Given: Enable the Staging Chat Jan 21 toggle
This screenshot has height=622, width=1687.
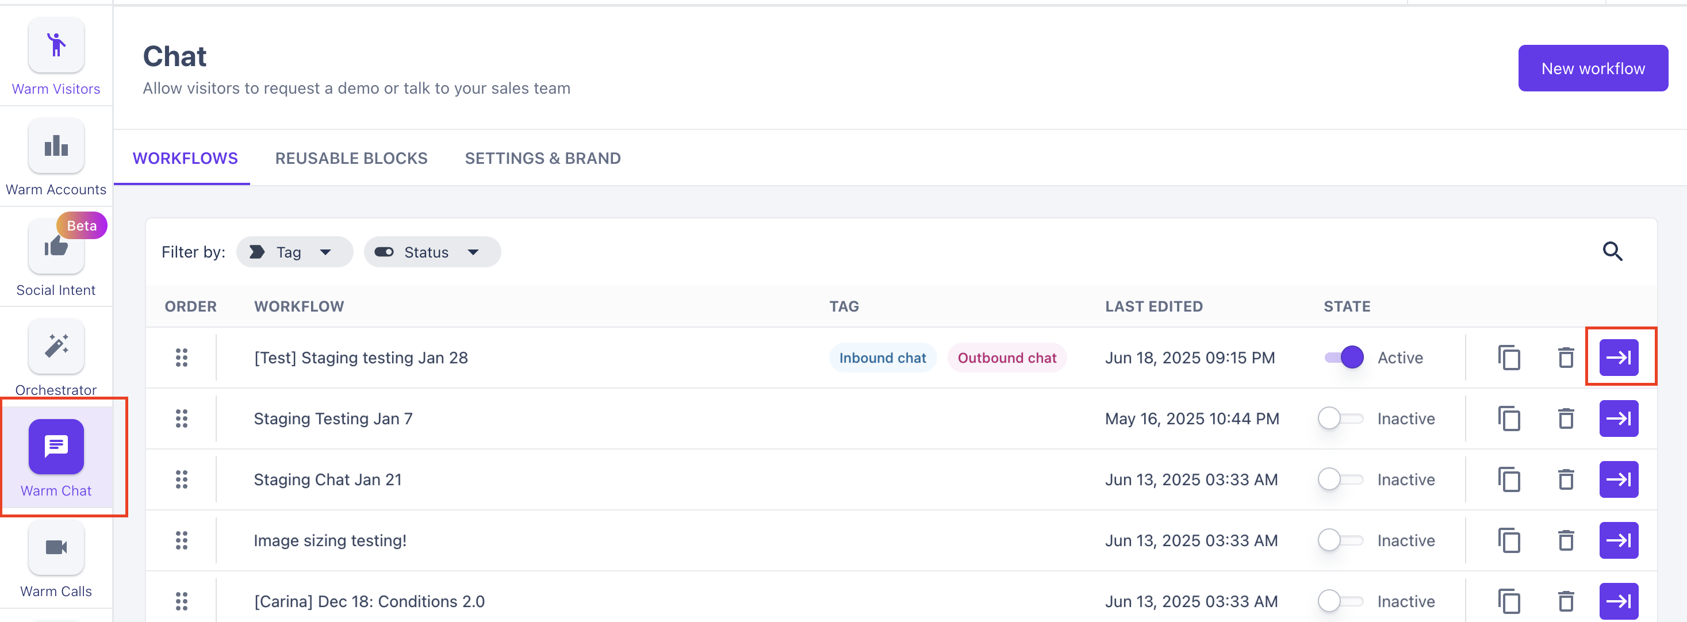Looking at the screenshot, I should pyautogui.click(x=1340, y=480).
